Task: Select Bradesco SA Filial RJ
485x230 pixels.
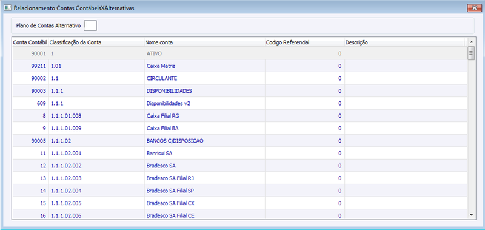Action: (170, 178)
